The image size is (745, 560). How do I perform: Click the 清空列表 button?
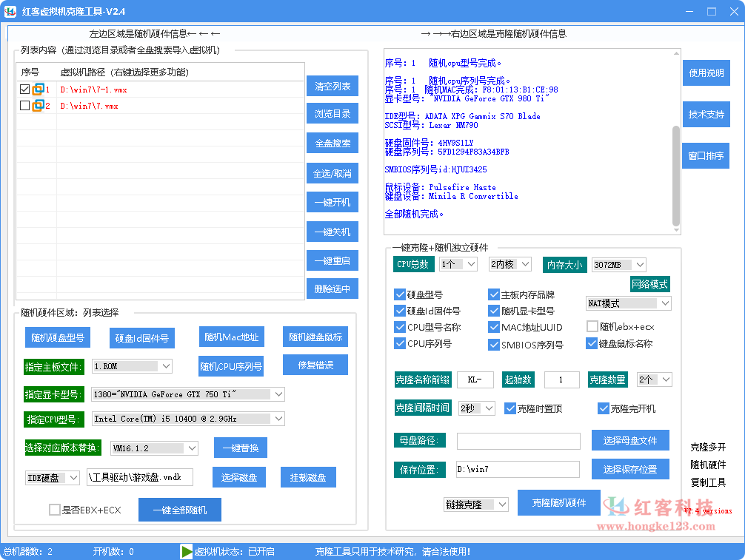[333, 86]
